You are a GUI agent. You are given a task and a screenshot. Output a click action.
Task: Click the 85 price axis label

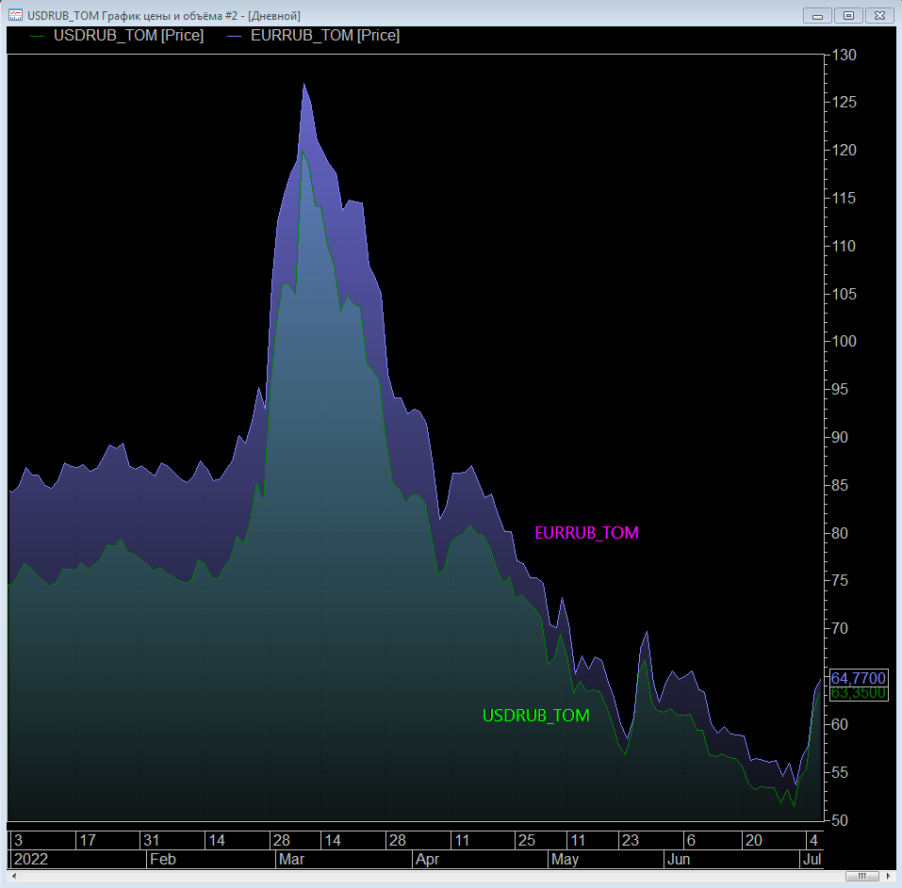[840, 486]
